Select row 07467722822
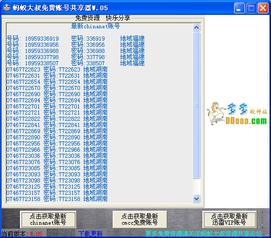 [57, 119]
